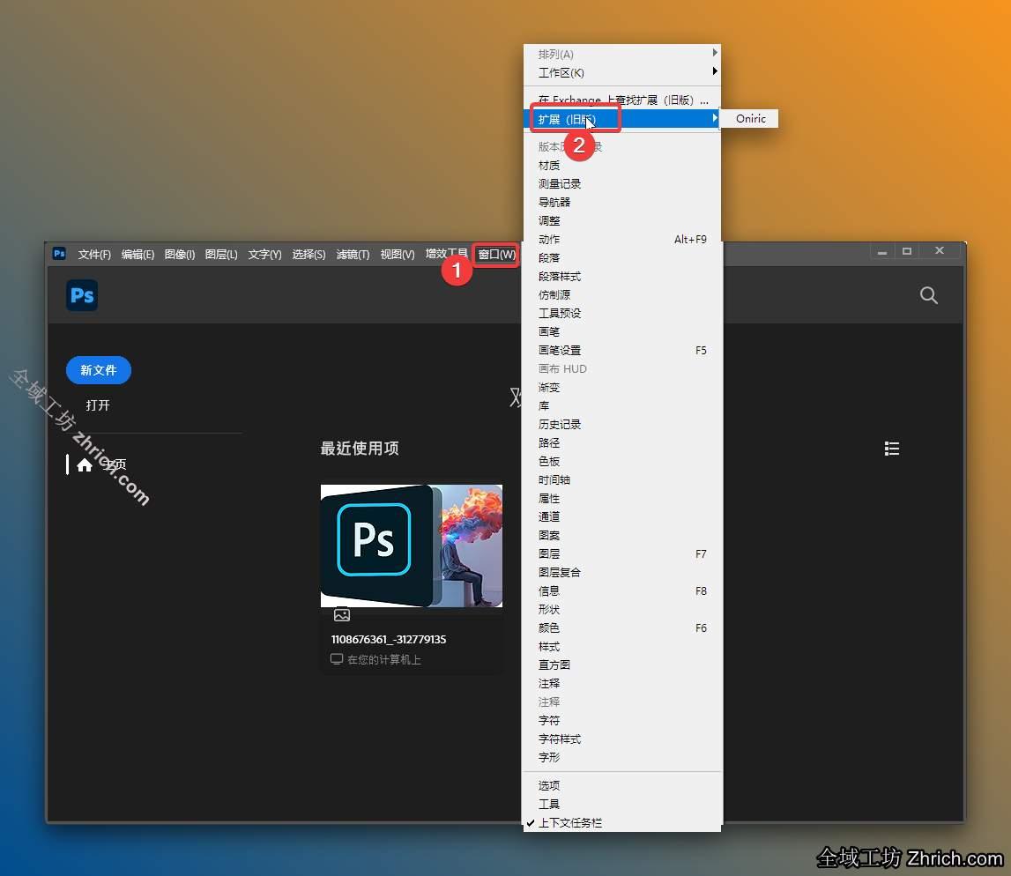
Task: Click the 打开 button
Action: click(98, 405)
